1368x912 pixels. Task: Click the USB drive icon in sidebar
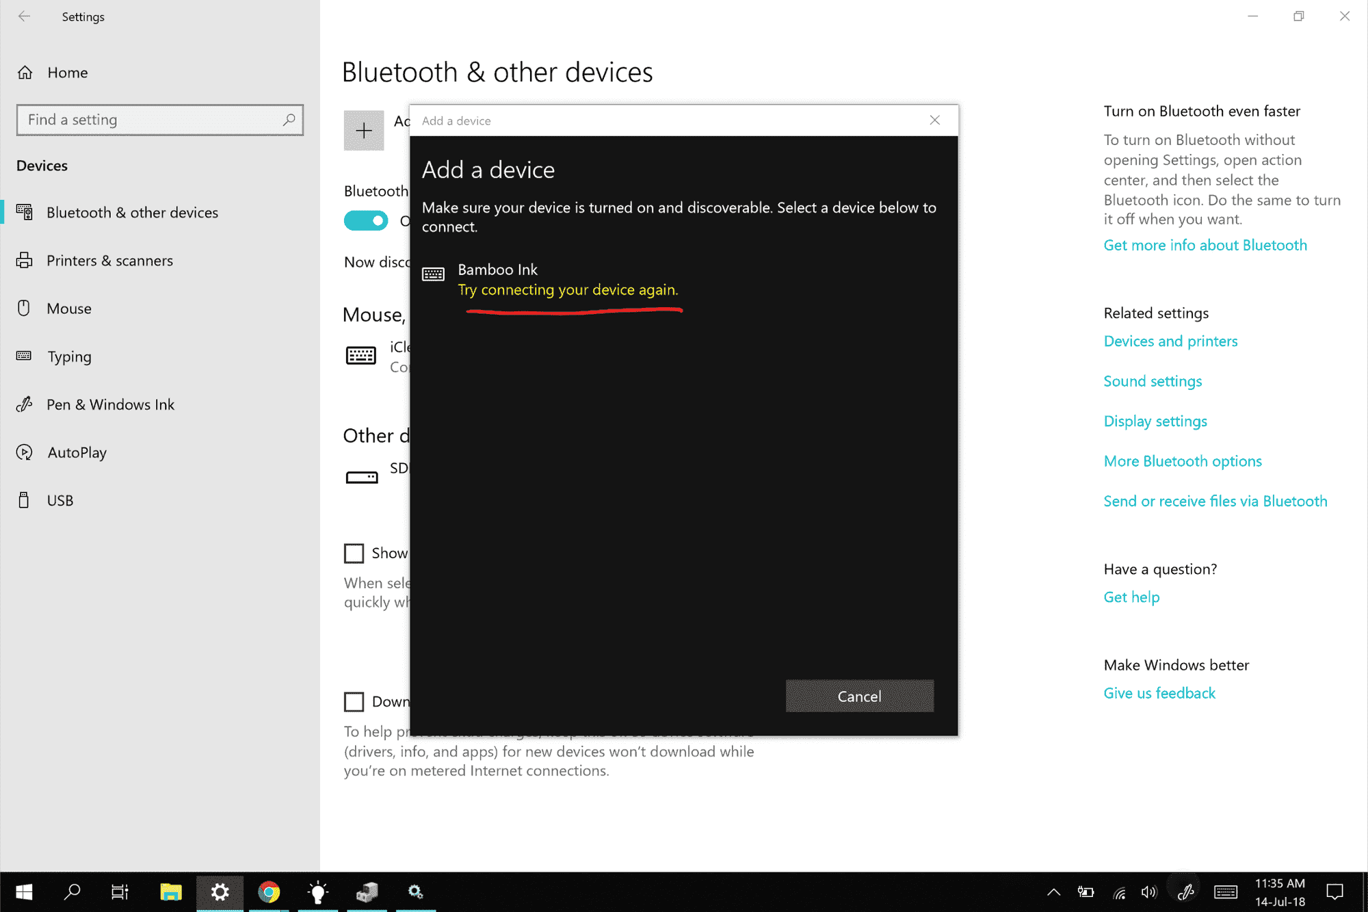pos(24,500)
